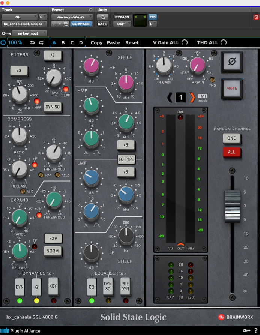Click the orange next channel arrow
This screenshot has height=335, width=260.
192,98
